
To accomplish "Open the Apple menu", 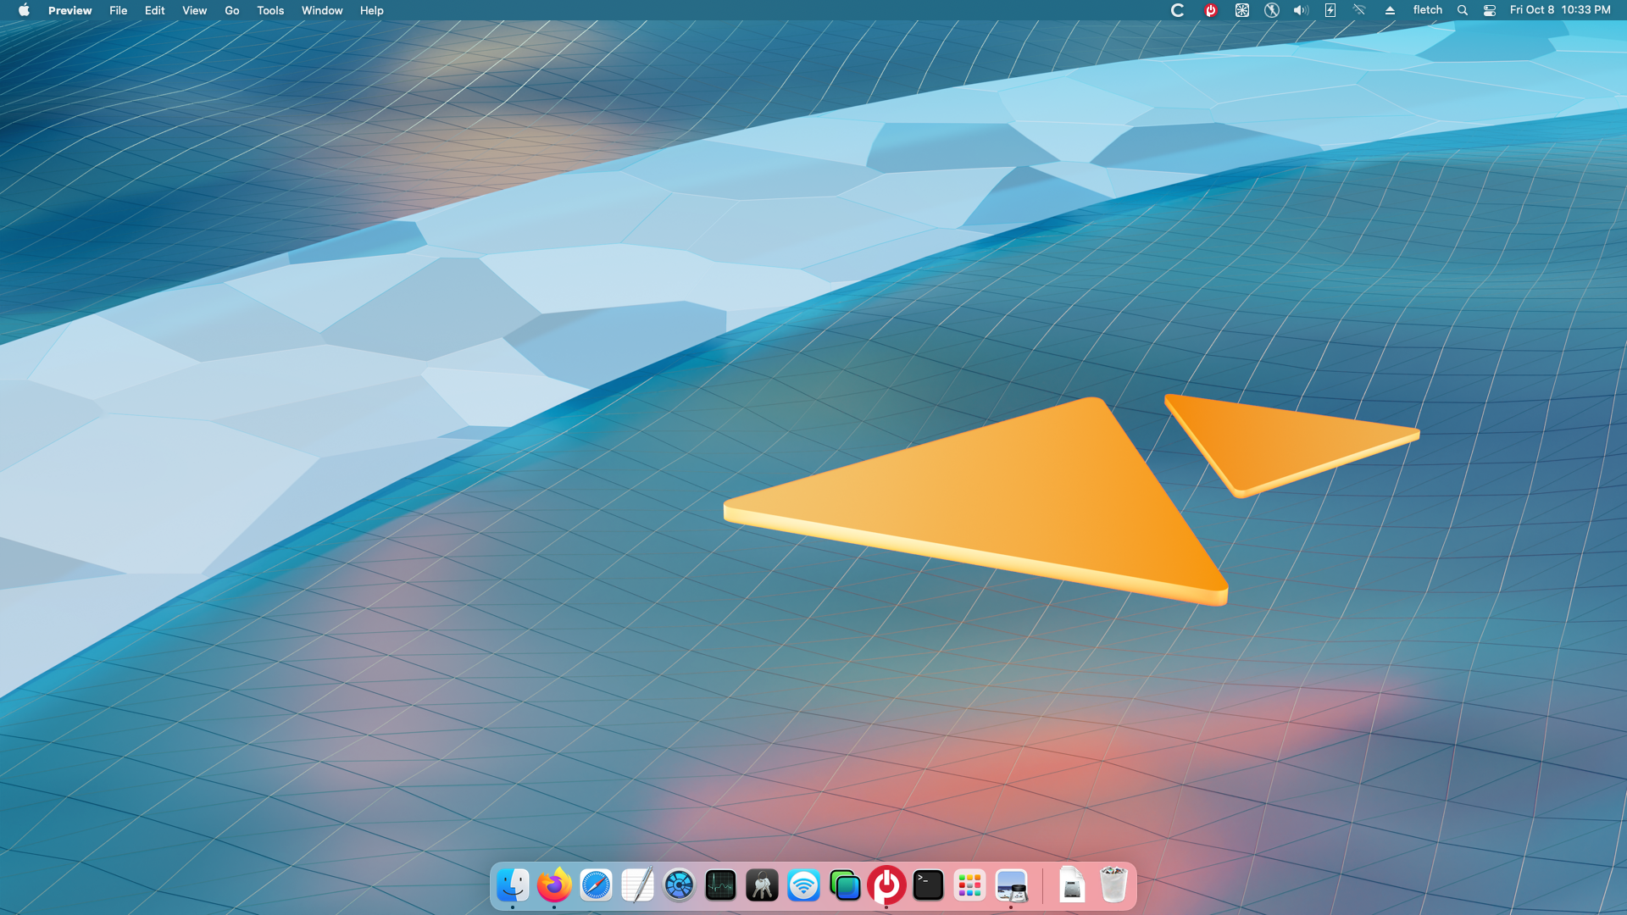I will click(x=24, y=10).
